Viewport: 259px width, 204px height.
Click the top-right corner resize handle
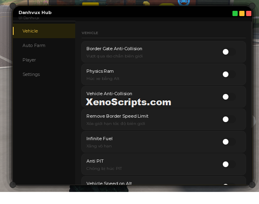(x=252, y=6)
